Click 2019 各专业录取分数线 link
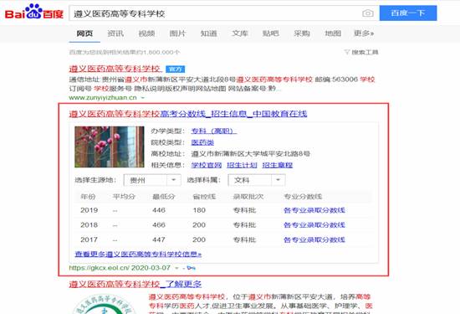The width and height of the screenshot is (460, 314). pos(314,210)
